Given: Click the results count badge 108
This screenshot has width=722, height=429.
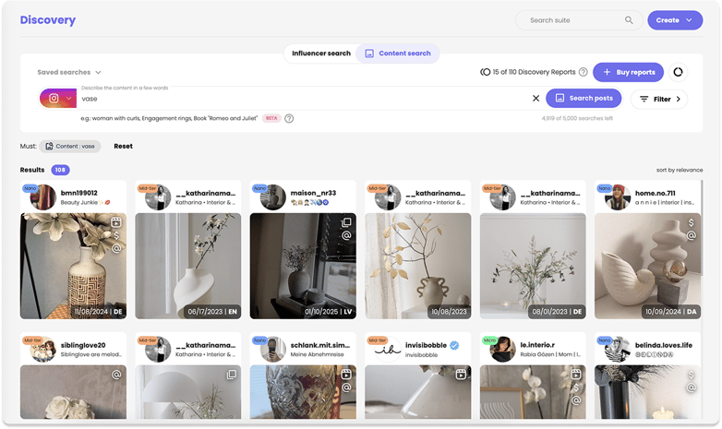Looking at the screenshot, I should pyautogui.click(x=60, y=170).
